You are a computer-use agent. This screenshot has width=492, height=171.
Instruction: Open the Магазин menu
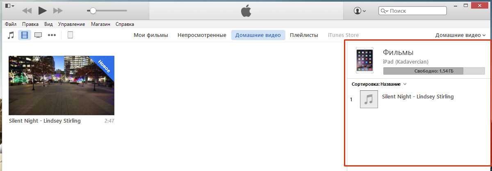100,24
